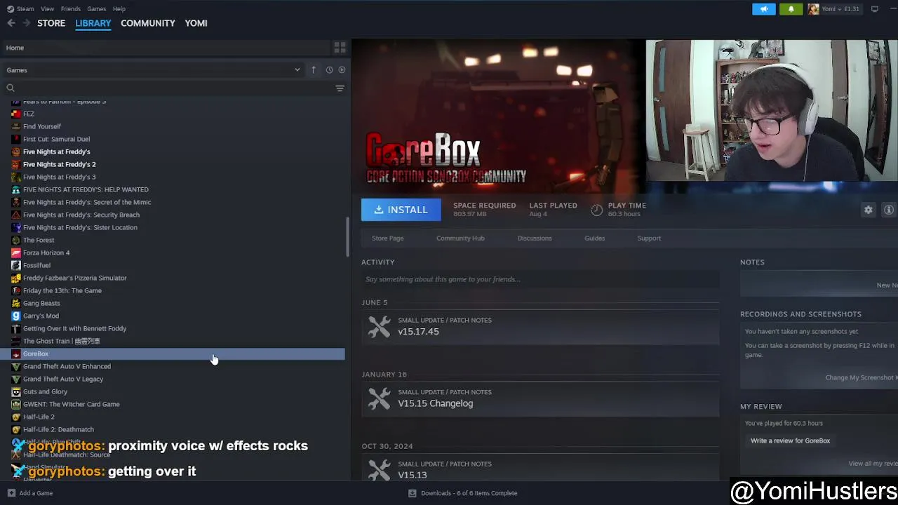The image size is (898, 505).
Task: Open the Discussions link
Action: pos(535,238)
